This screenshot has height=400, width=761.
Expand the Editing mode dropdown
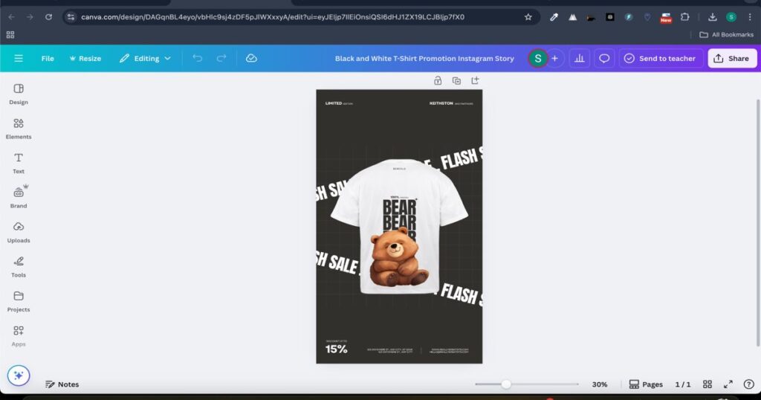coord(145,58)
